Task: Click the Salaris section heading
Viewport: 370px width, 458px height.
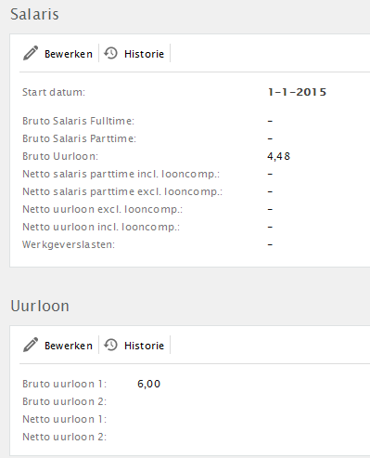Action: click(x=34, y=14)
